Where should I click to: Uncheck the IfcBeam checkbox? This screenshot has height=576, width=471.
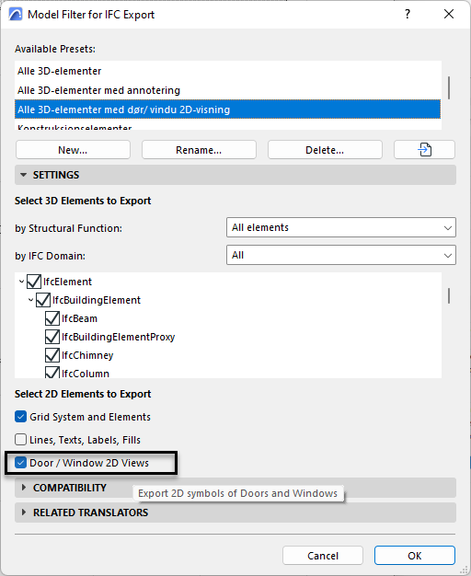pos(52,318)
